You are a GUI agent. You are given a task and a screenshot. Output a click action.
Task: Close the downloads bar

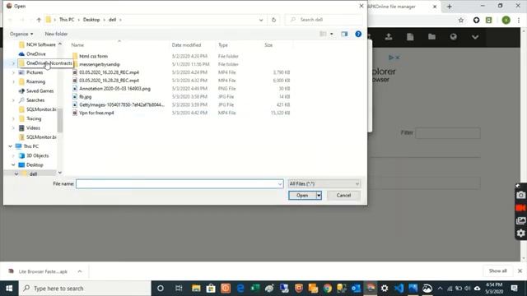[520, 271]
